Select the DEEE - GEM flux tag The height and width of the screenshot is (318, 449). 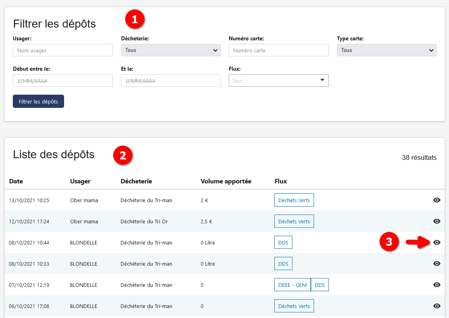coord(292,285)
